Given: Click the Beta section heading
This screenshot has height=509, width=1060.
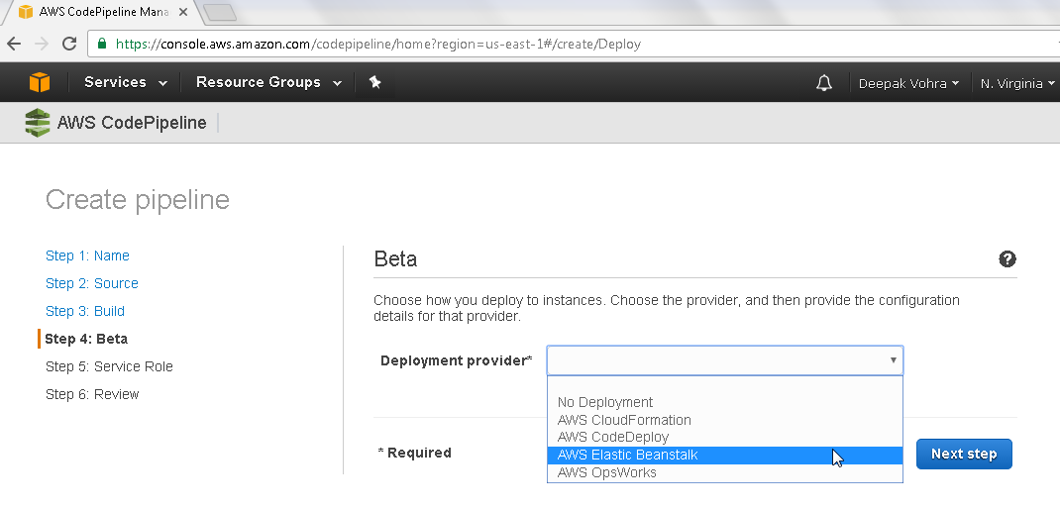Looking at the screenshot, I should (395, 258).
